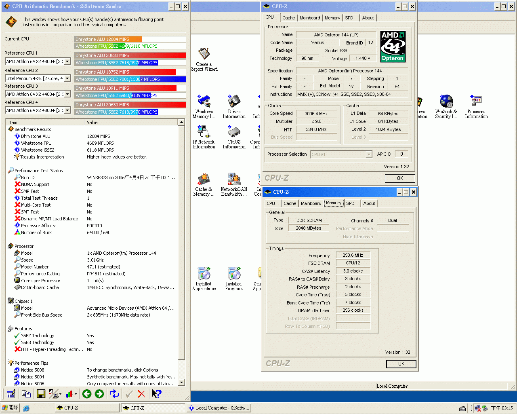Save results with the floppy disk icon
This screenshot has height=414, width=517.
click(x=41, y=394)
